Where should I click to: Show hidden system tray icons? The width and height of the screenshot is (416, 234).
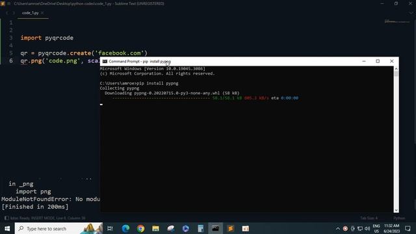[x=338, y=228]
